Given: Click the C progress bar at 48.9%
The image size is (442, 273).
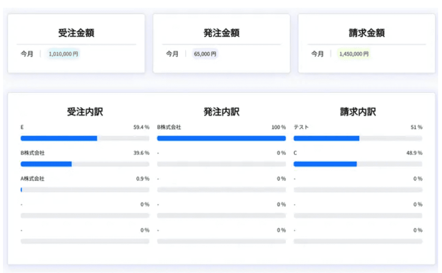Looking at the screenshot, I should pyautogui.click(x=358, y=164).
